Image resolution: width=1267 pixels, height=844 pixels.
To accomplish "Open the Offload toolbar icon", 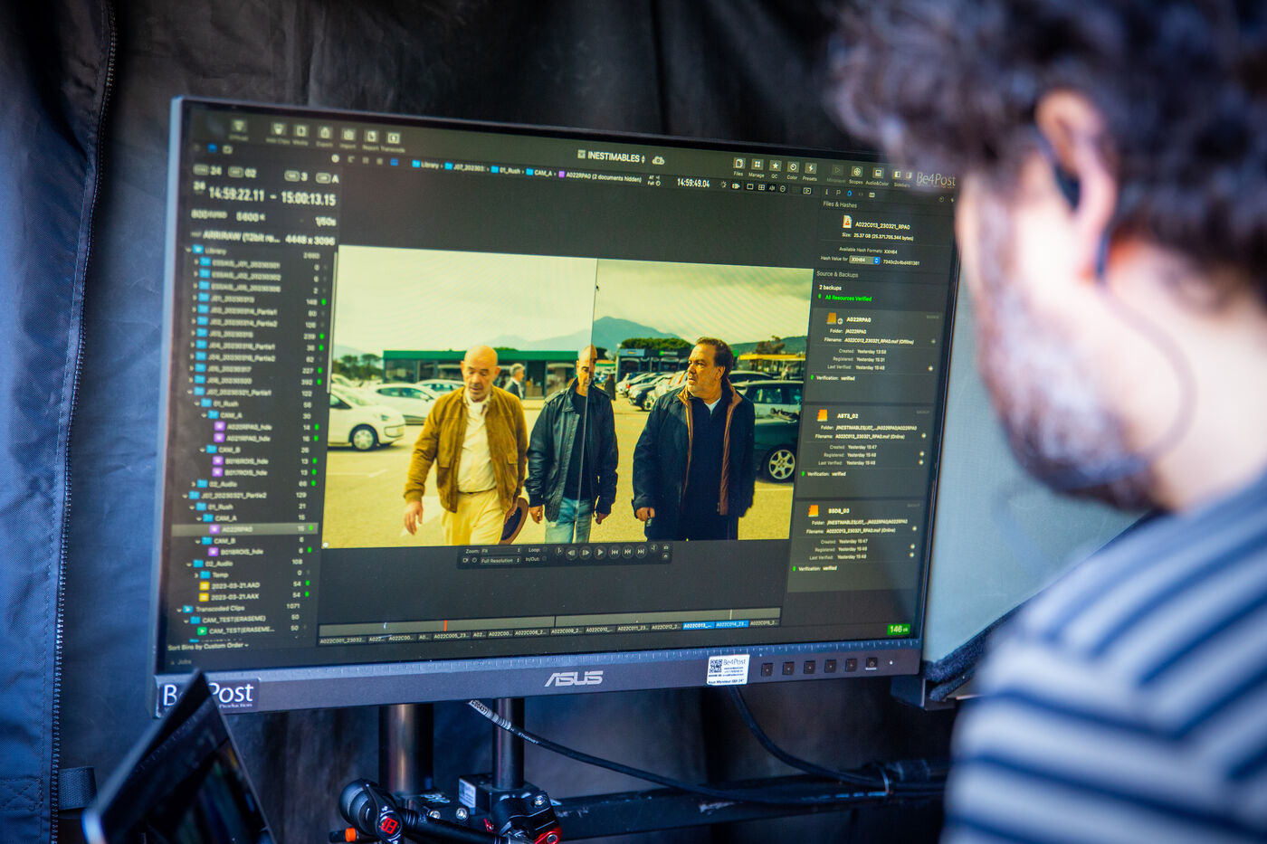I will click(x=238, y=128).
